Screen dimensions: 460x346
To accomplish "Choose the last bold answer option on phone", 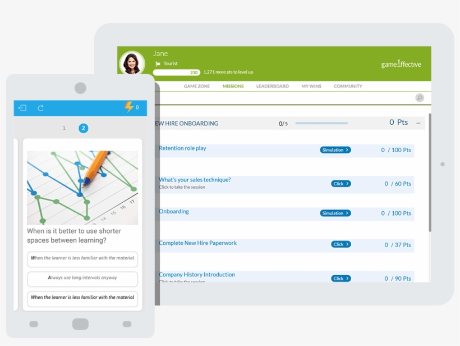I will pos(82,299).
